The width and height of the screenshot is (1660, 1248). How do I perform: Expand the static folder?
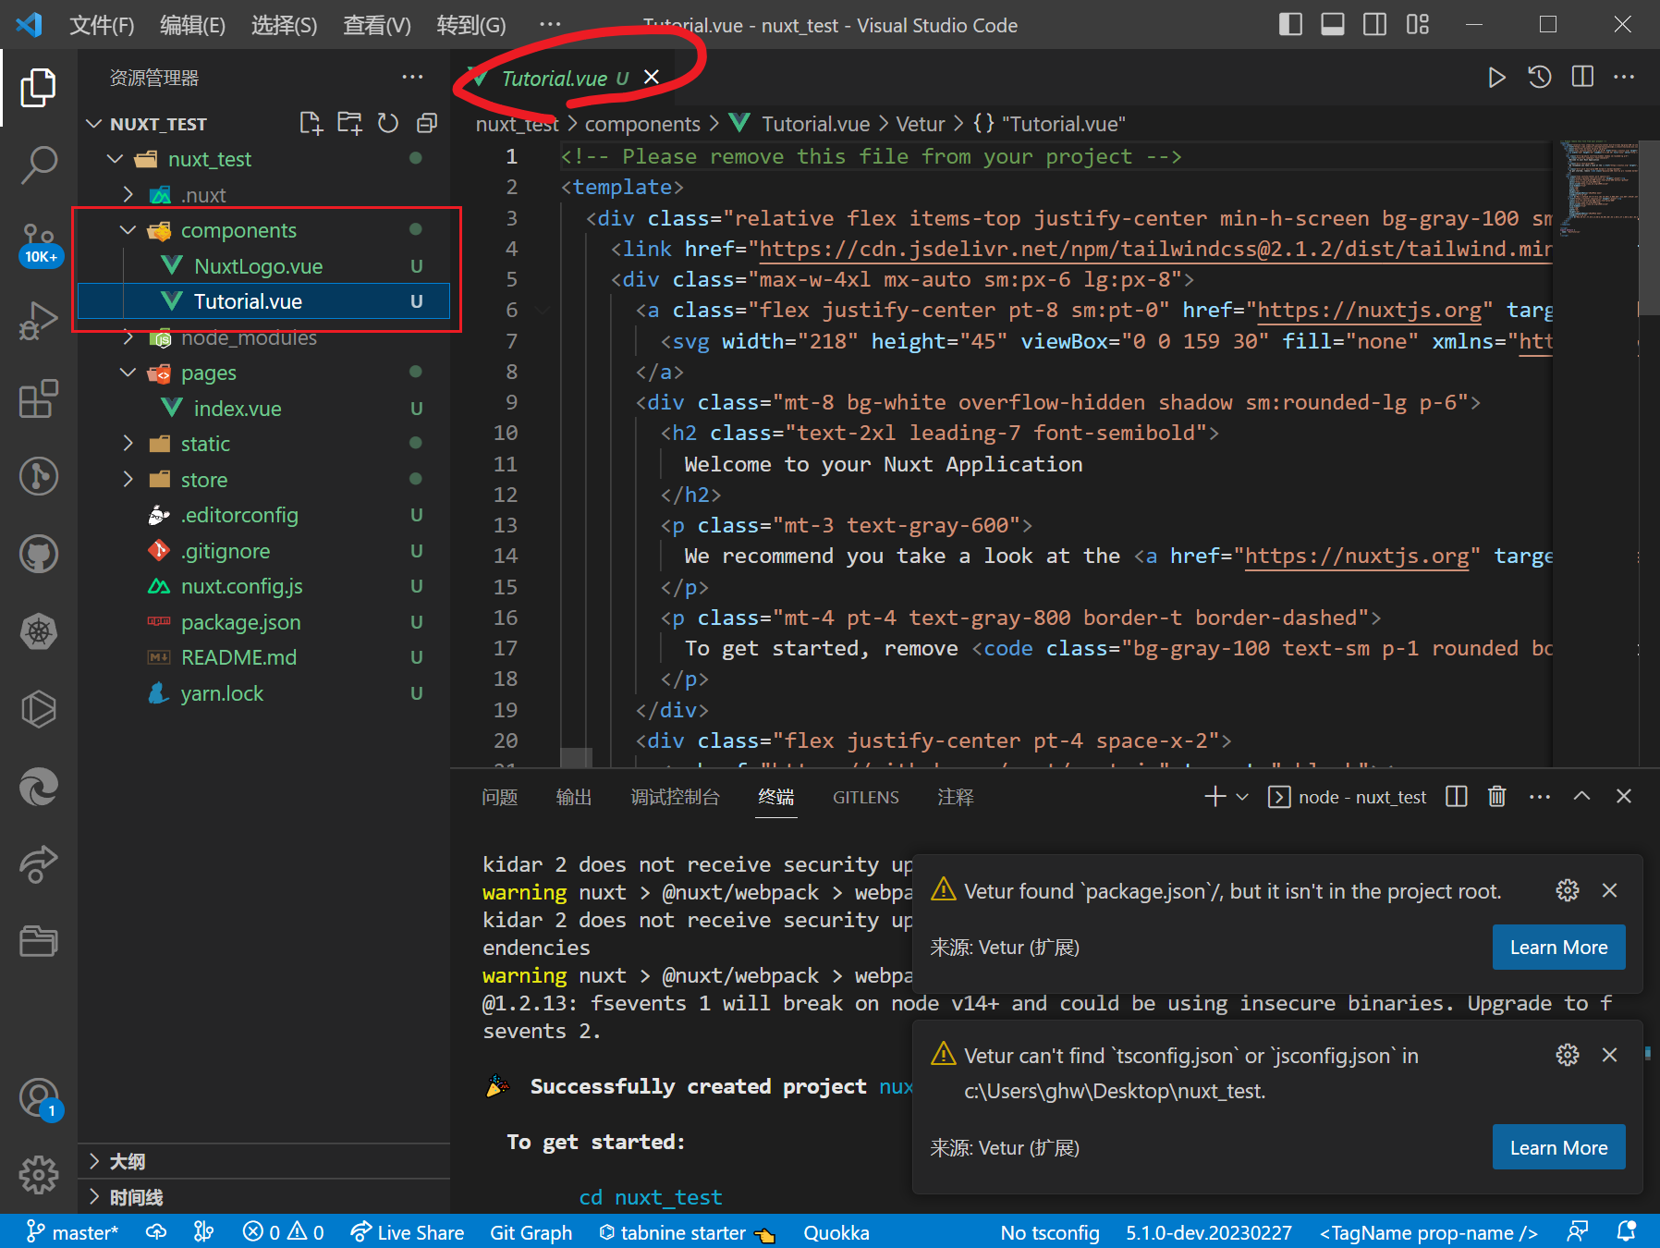point(128,444)
